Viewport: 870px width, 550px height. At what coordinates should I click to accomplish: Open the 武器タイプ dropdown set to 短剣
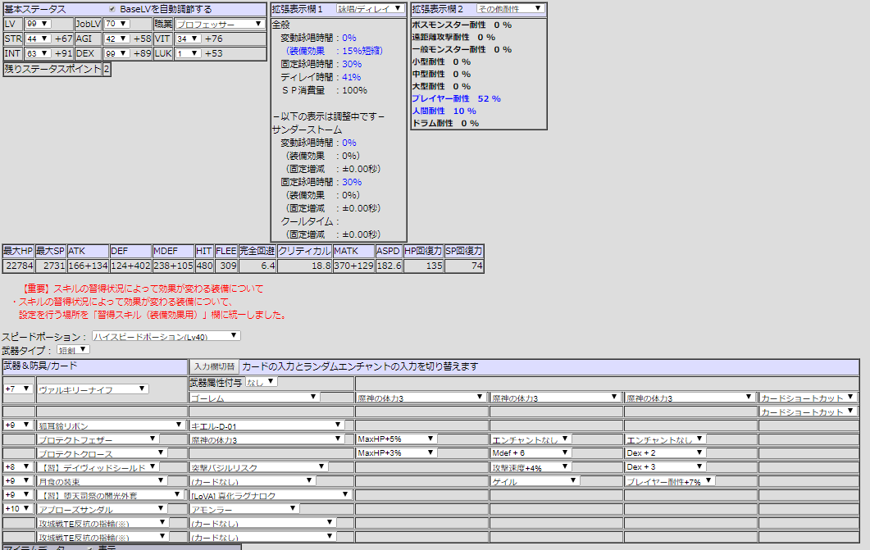tap(73, 350)
